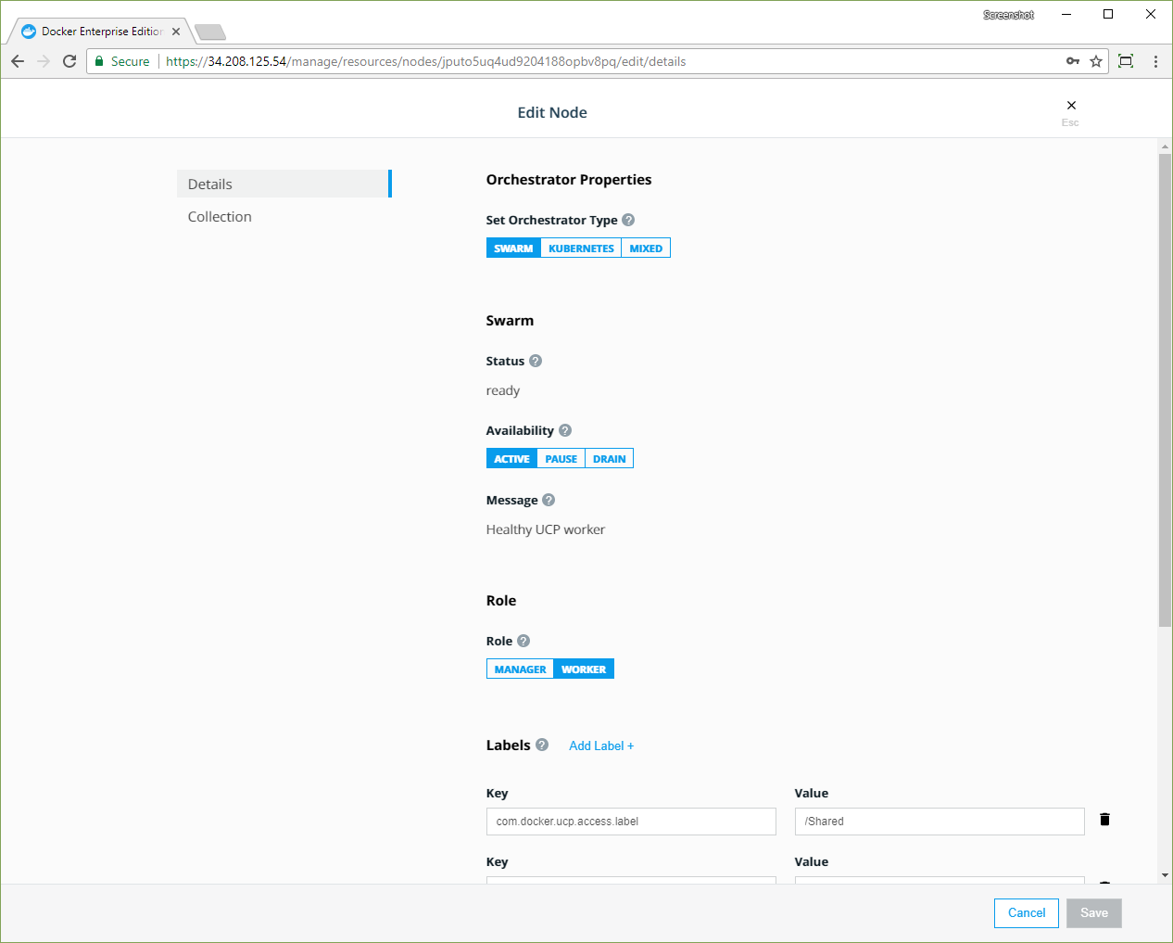This screenshot has width=1173, height=943.
Task: Click the Role field help icon
Action: click(523, 641)
